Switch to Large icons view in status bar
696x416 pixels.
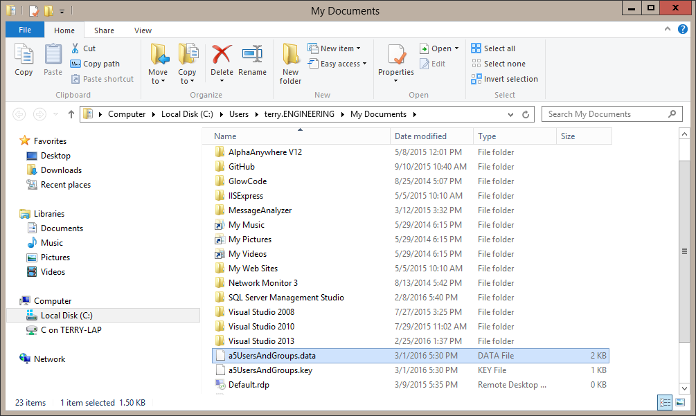(680, 403)
